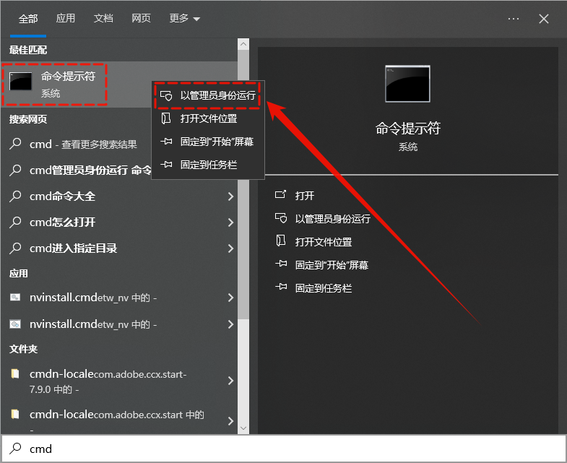Open the three-dot options menu
567x463 pixels.
click(x=514, y=19)
